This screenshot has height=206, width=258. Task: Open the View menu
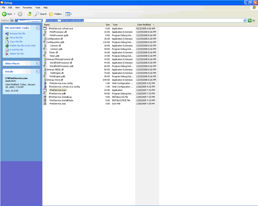[17, 7]
